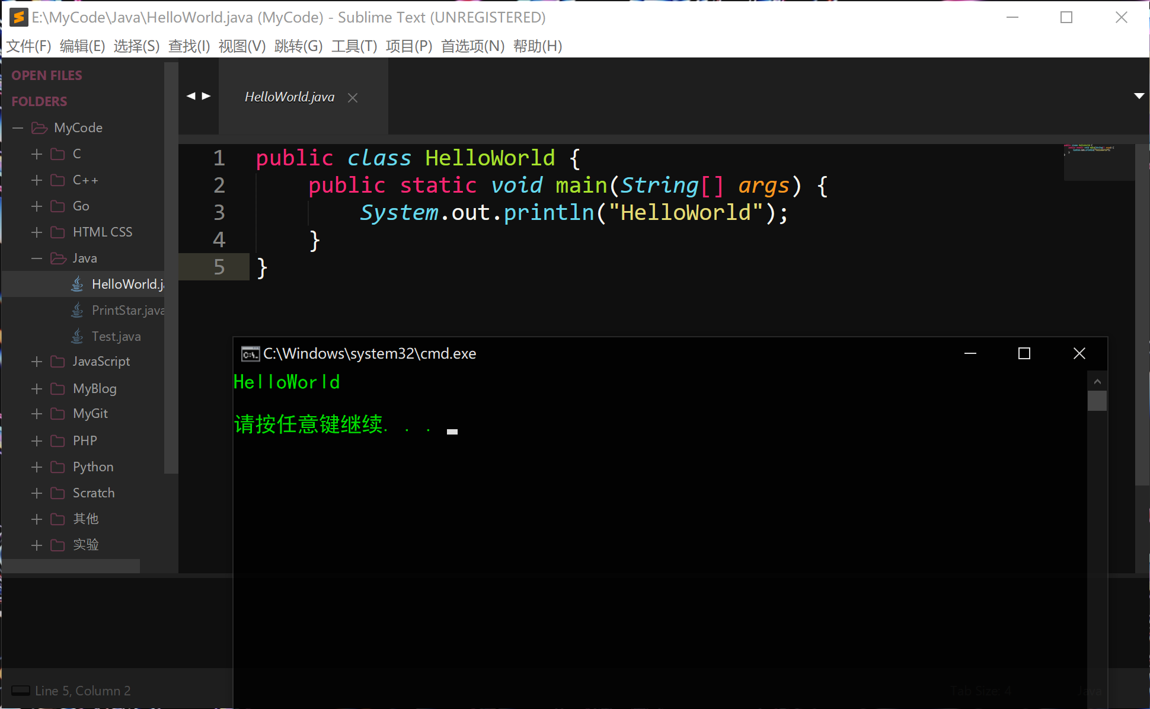Click the 其他 folder icon
The image size is (1150, 709).
[x=57, y=519]
